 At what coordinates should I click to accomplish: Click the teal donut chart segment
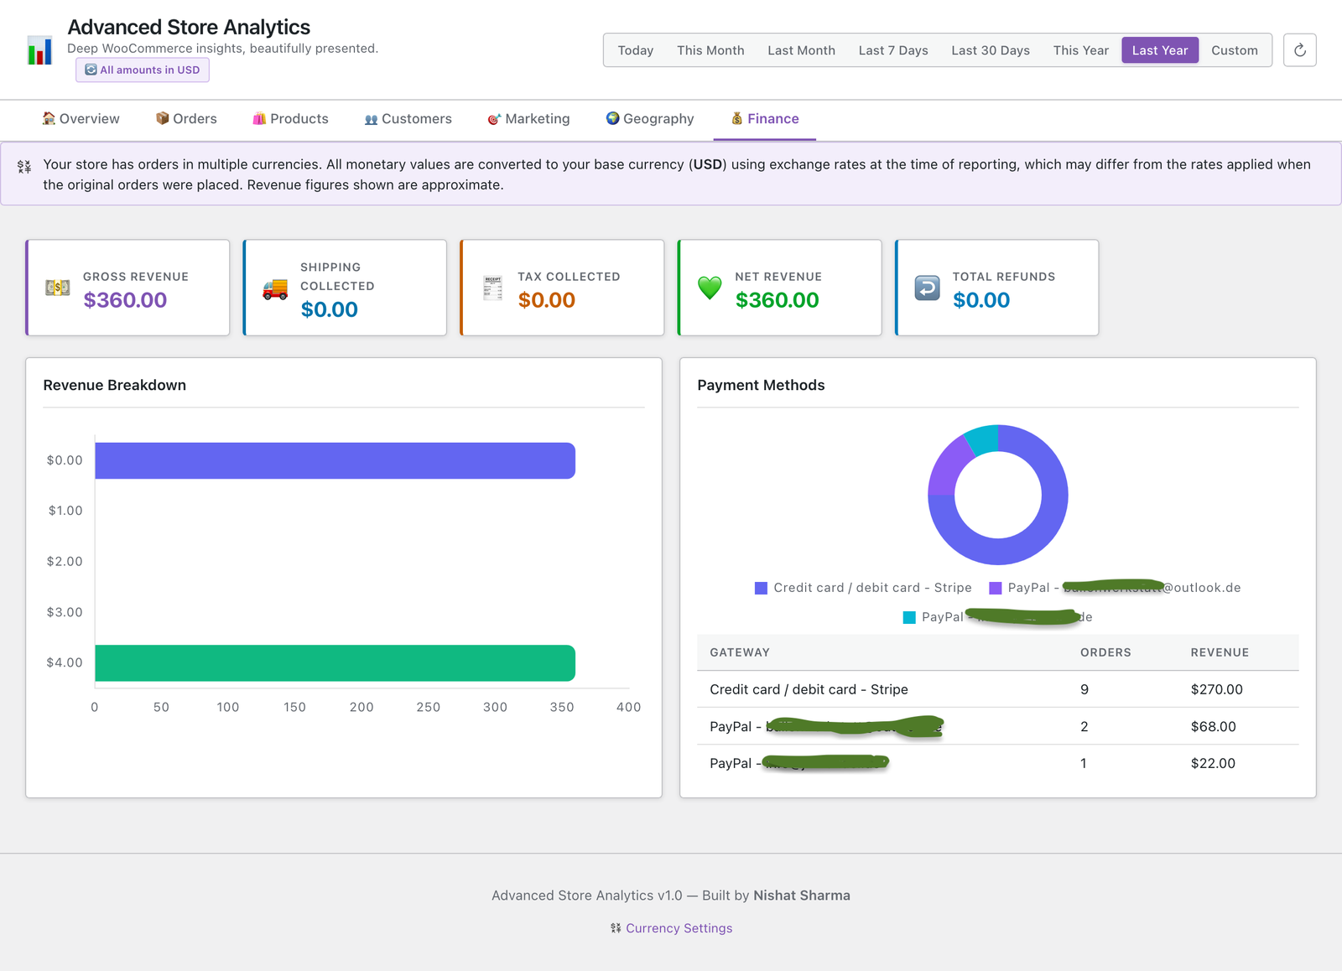tap(983, 439)
